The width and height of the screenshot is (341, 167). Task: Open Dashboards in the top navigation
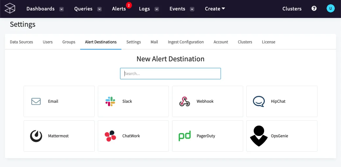coord(41,9)
